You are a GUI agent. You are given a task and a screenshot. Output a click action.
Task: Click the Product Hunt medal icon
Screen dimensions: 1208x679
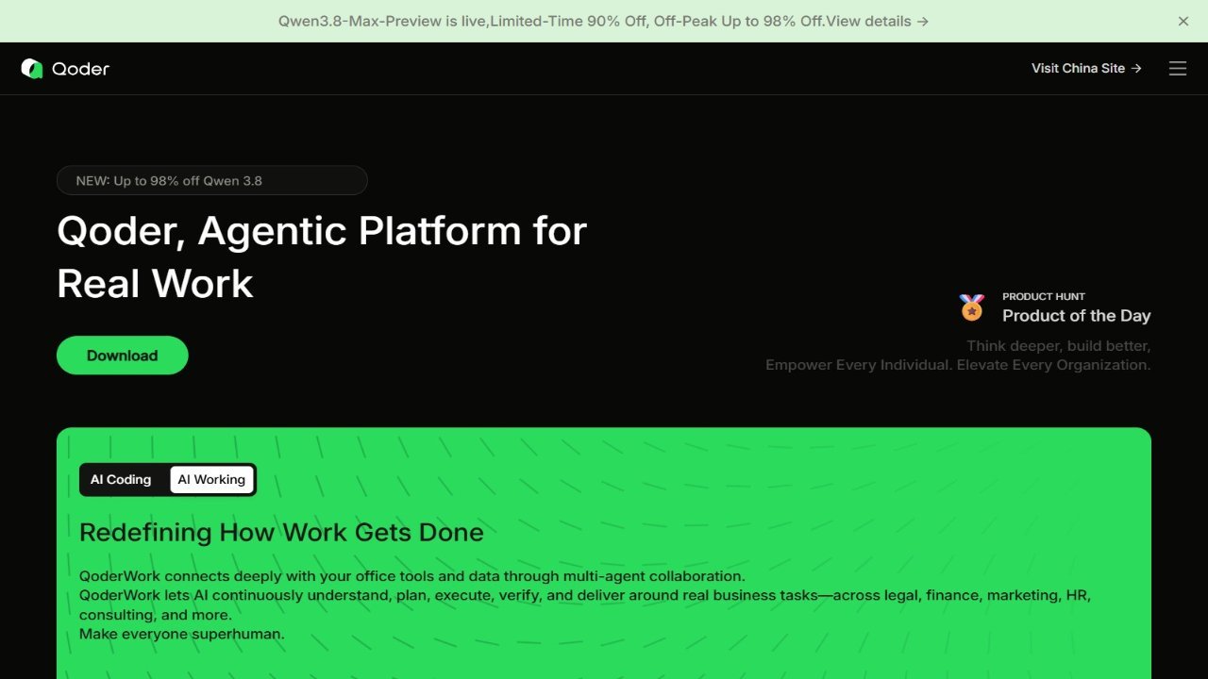pyautogui.click(x=972, y=307)
